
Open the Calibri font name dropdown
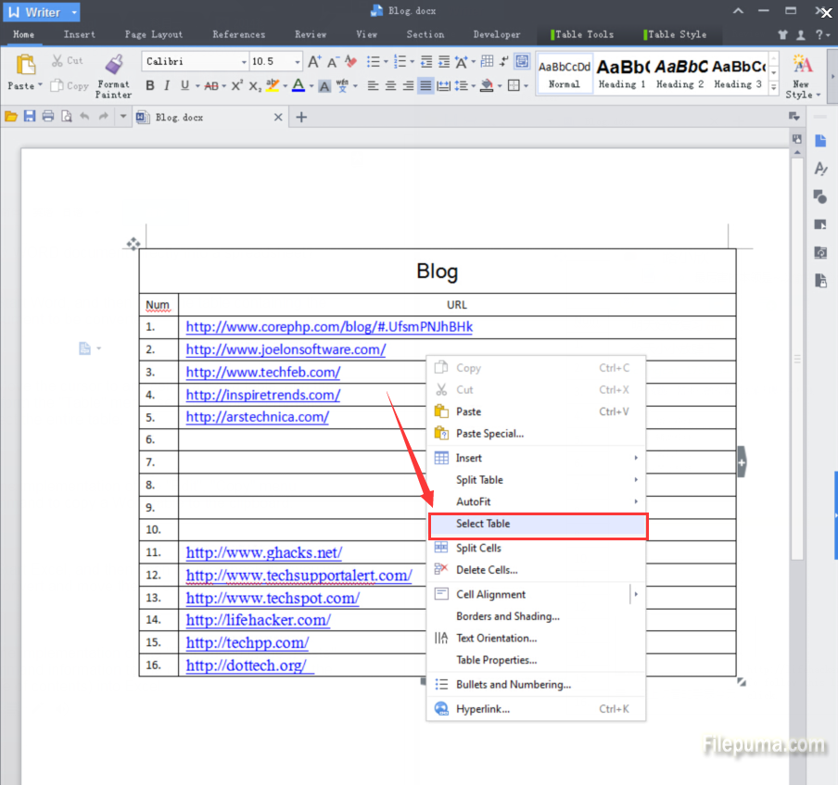tap(245, 62)
